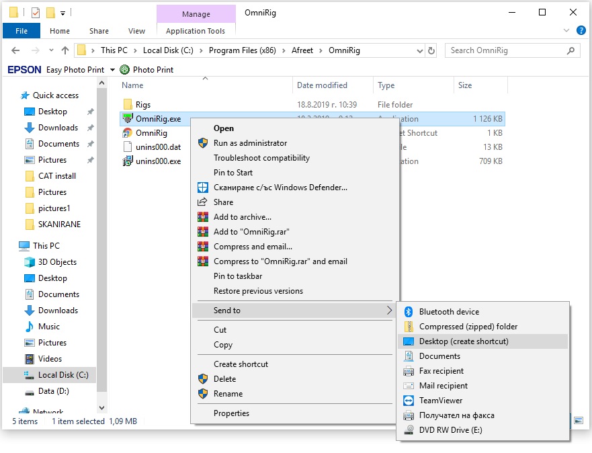
Task: Click the unins000.exe uninstaller icon
Action: click(x=128, y=161)
